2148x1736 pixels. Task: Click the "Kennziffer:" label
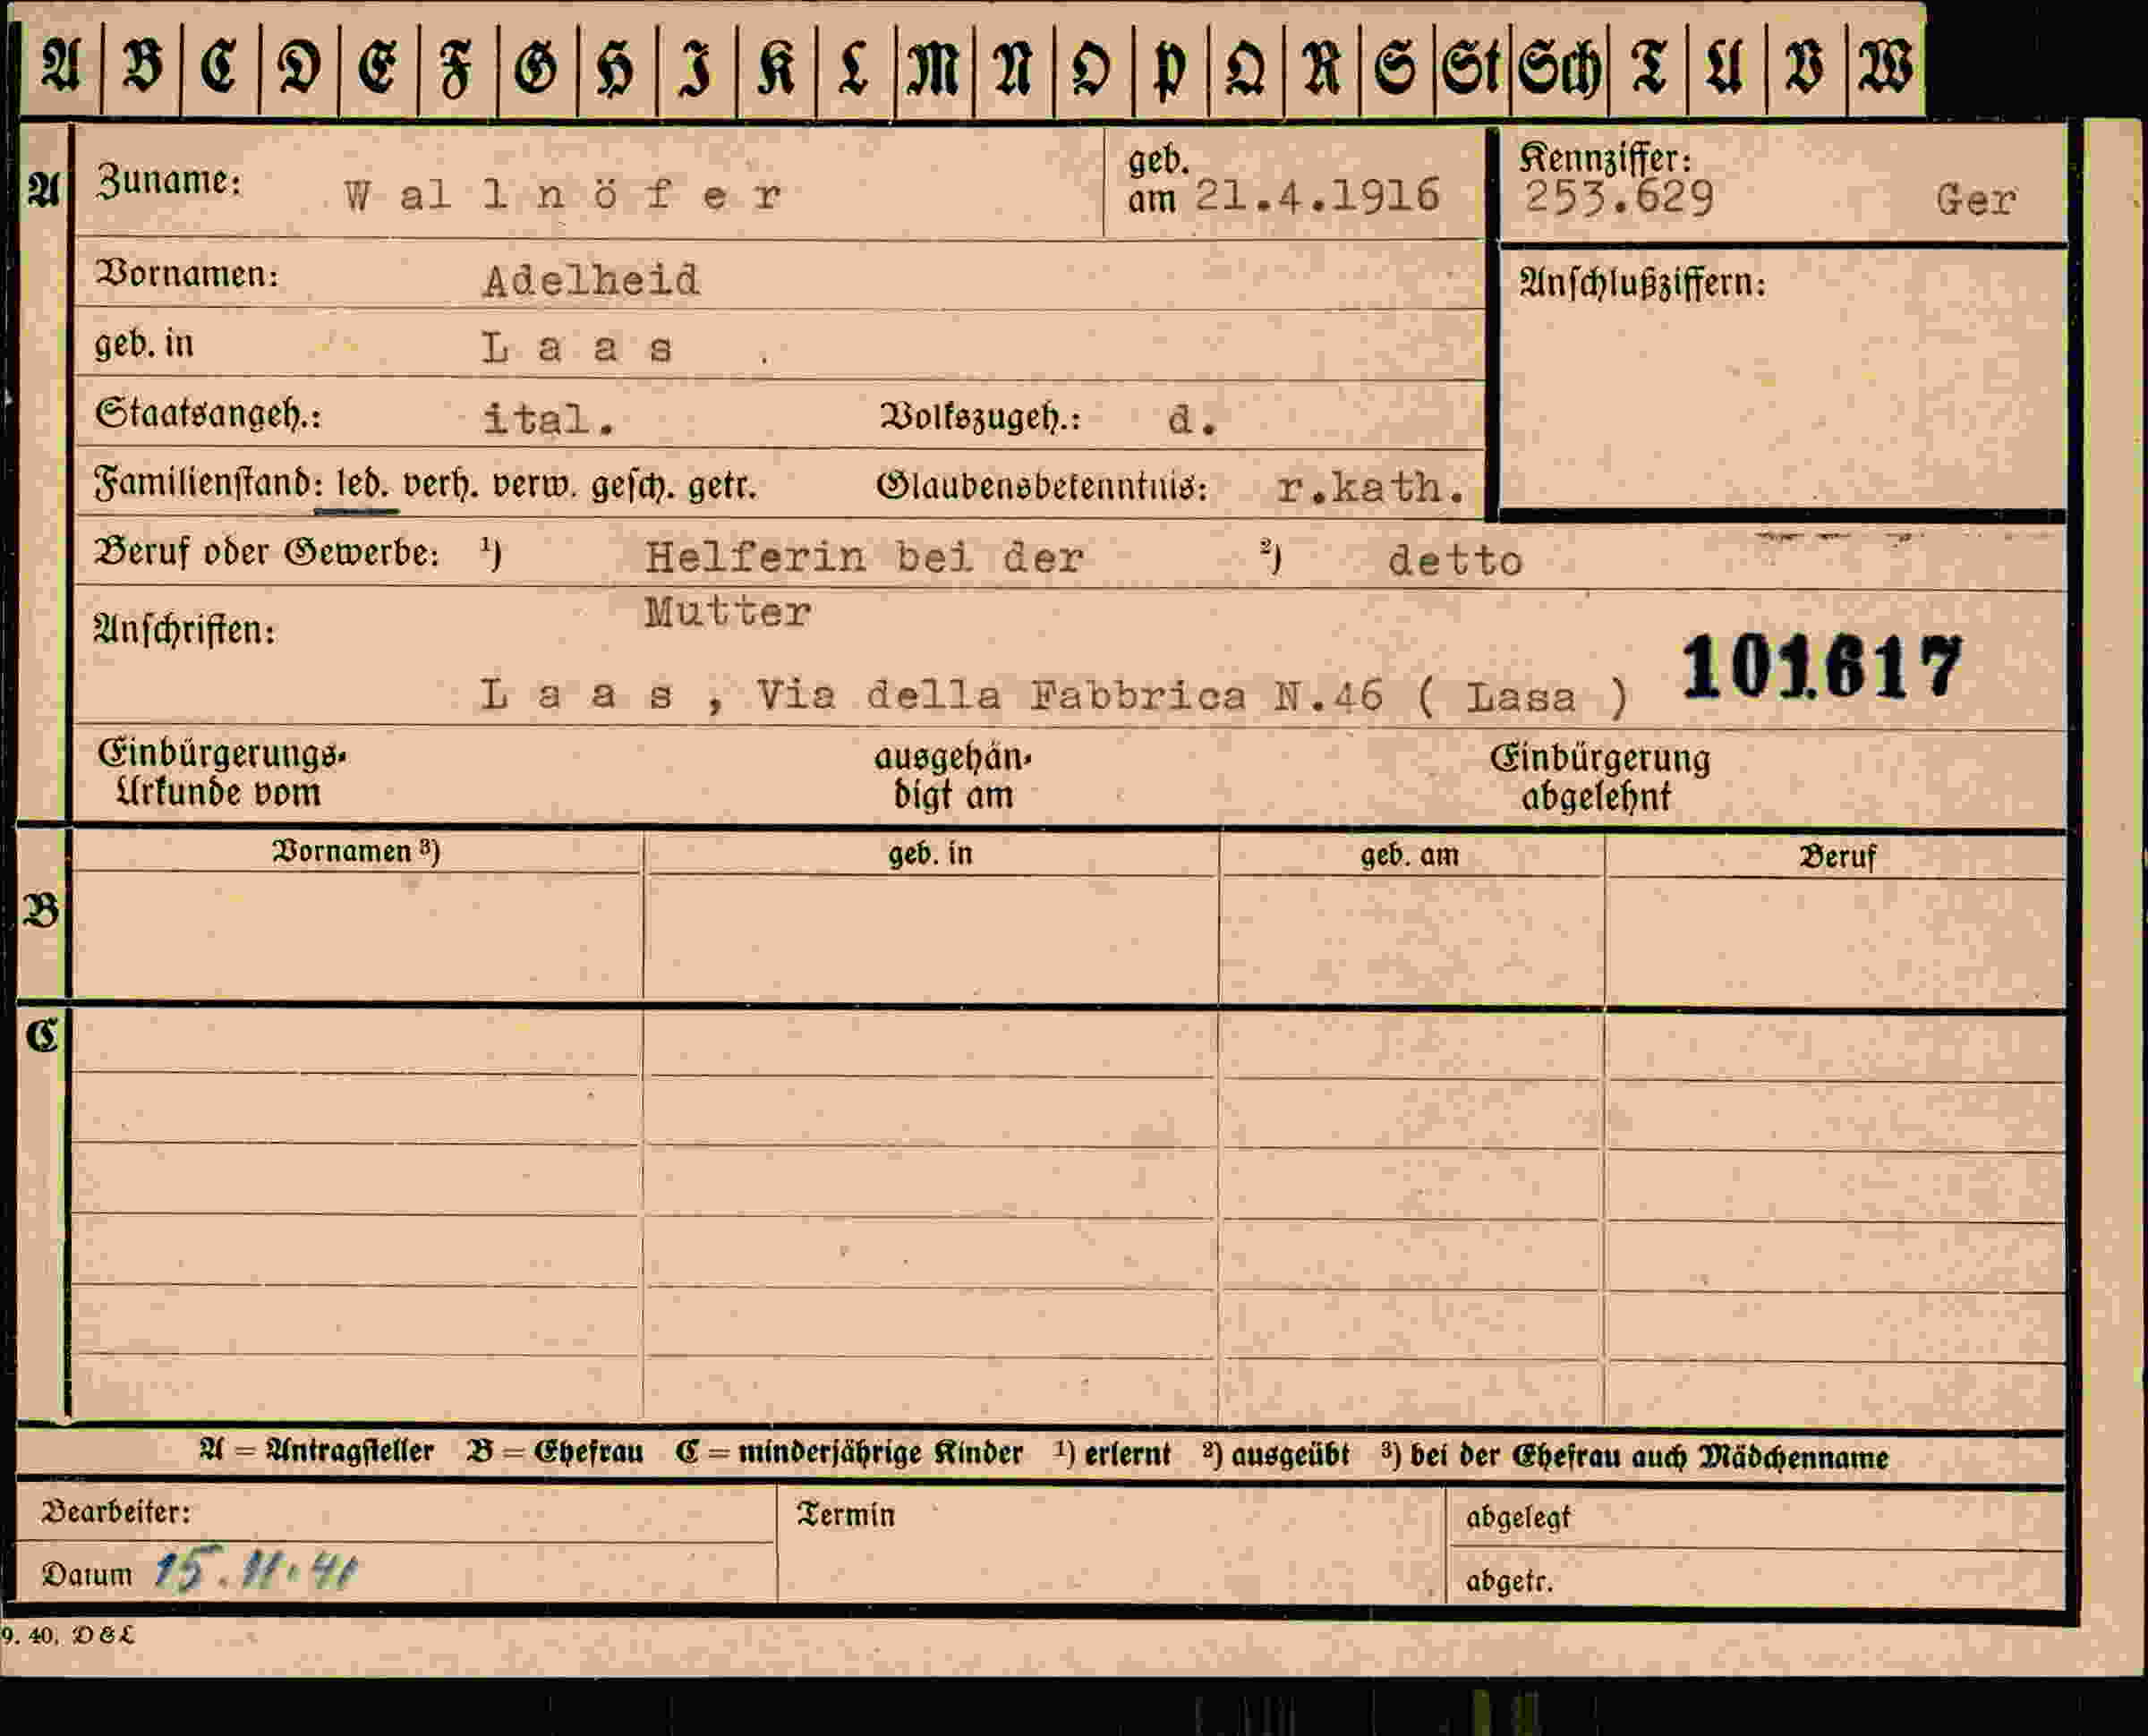(1604, 158)
